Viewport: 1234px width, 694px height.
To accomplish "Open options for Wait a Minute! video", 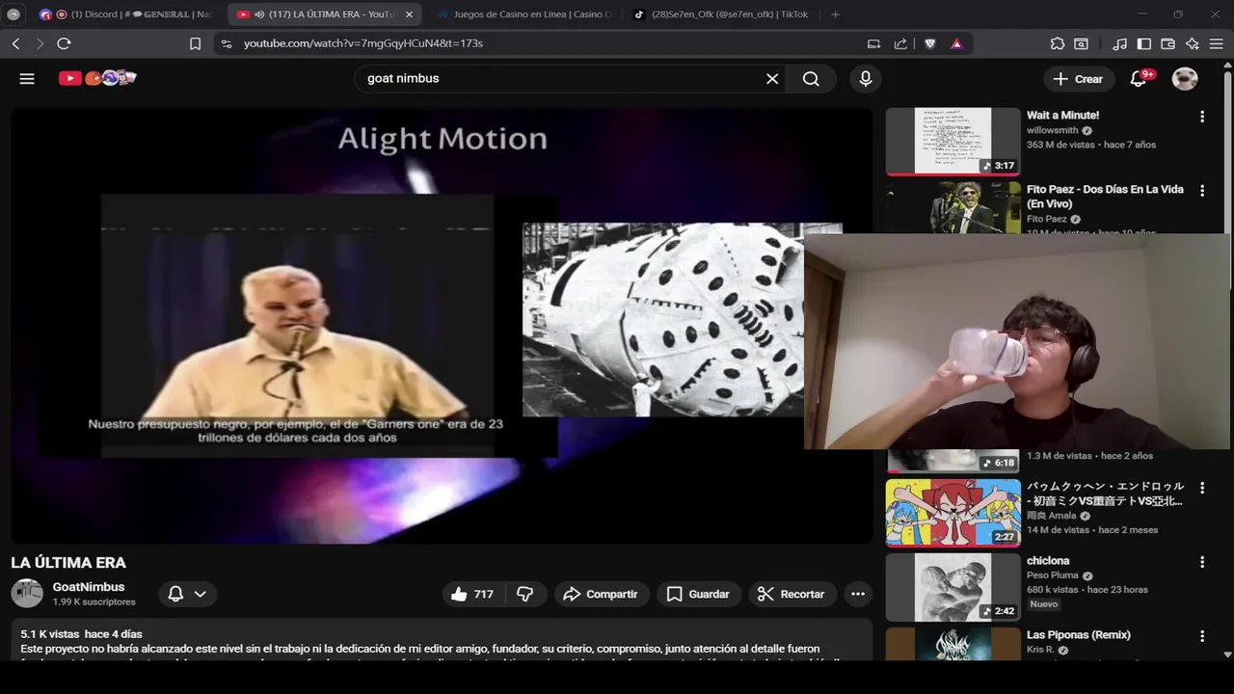I will [1201, 117].
